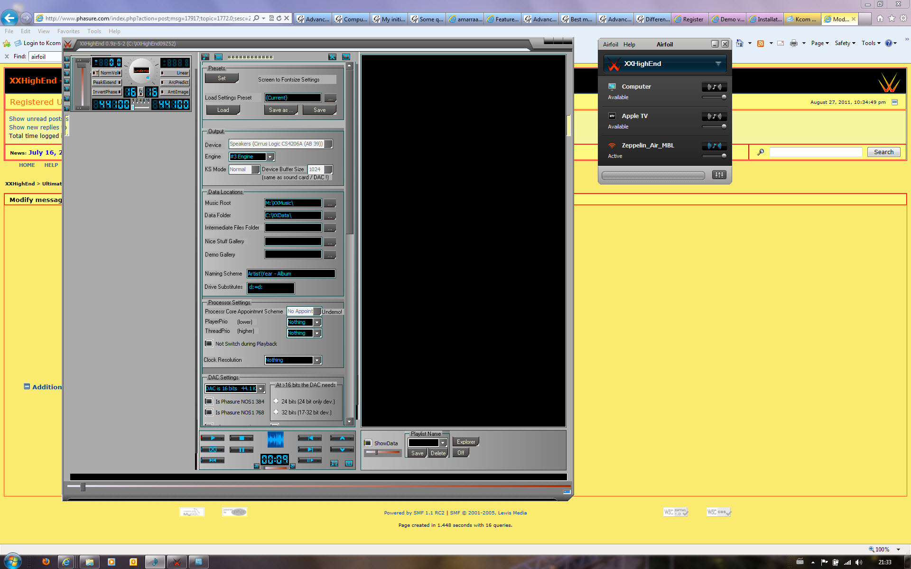Click the Save as ... preset button
This screenshot has height=569, width=911.
[x=281, y=110]
